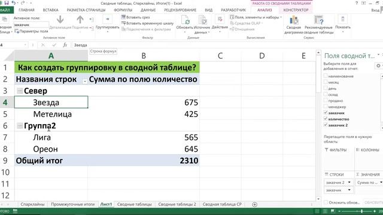The height and width of the screenshot is (215, 383).
Task: Click the Help question mark icon
Action: pyautogui.click(x=357, y=3)
